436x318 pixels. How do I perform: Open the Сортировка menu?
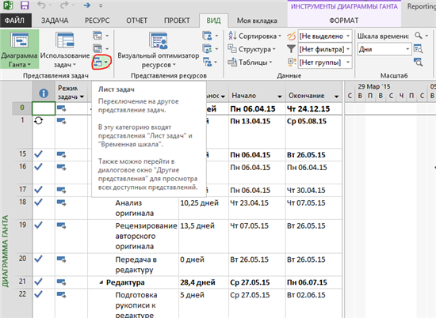(255, 36)
